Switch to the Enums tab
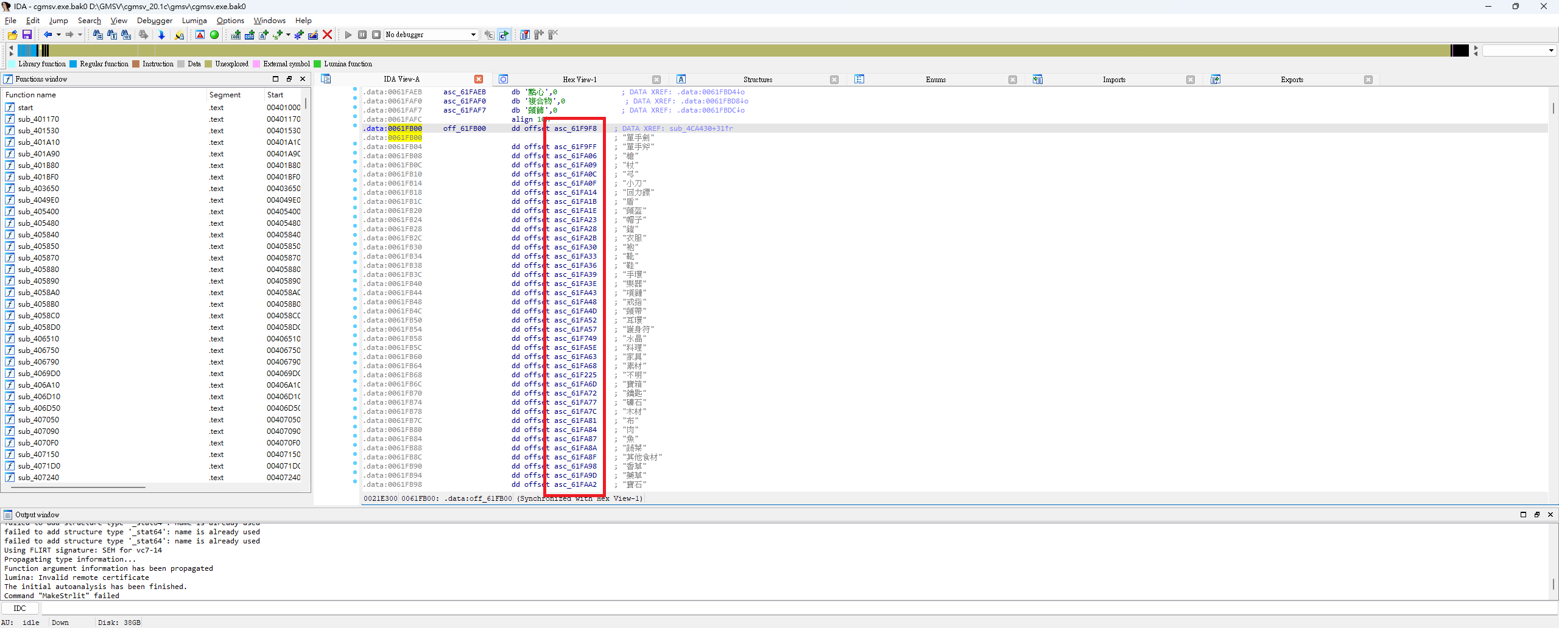This screenshot has height=628, width=1559. (x=935, y=80)
